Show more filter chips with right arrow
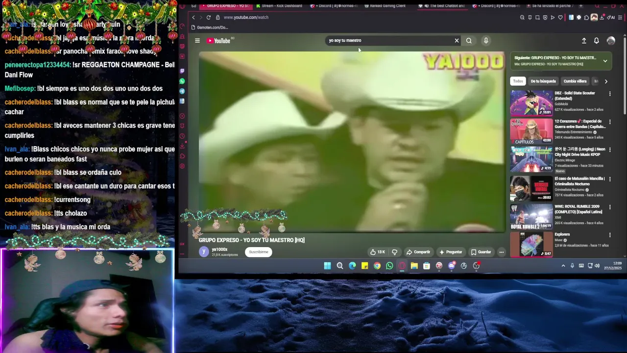 (x=606, y=81)
